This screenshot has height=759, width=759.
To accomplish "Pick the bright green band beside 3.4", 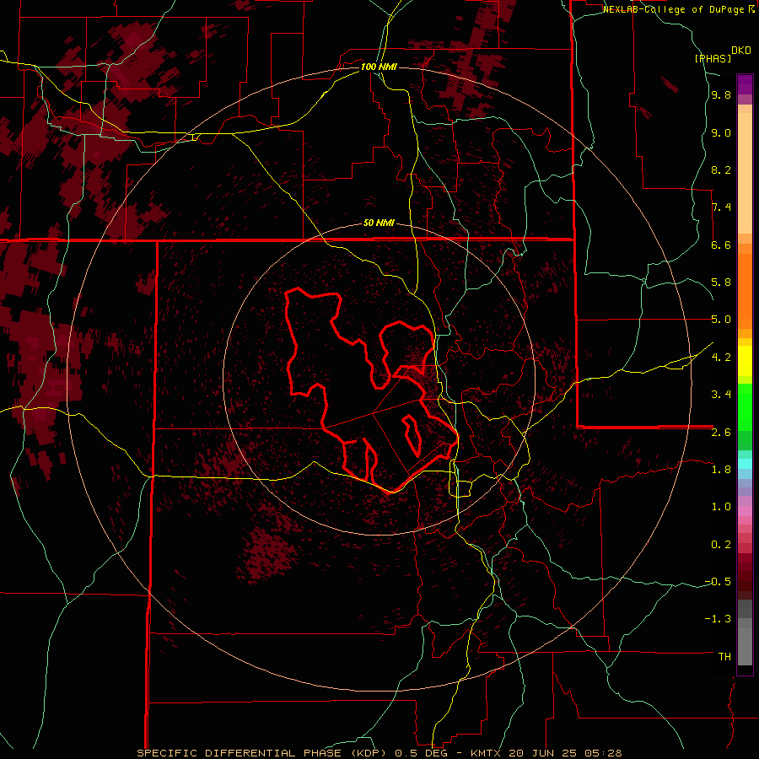I will (745, 407).
